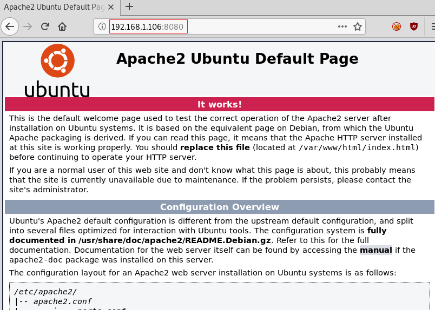Viewport: 435px width, 310px height.
Task: Open the manual link in Configuration Overview
Action: coord(376,250)
